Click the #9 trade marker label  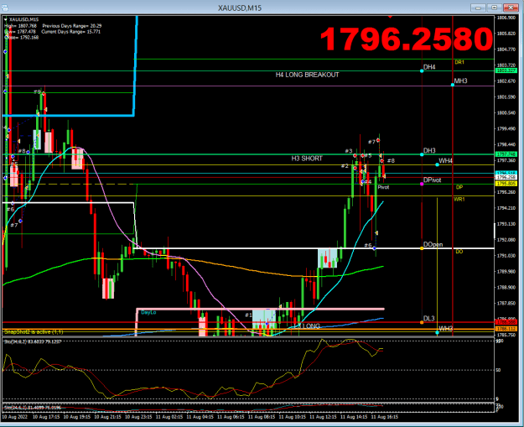click(x=37, y=92)
